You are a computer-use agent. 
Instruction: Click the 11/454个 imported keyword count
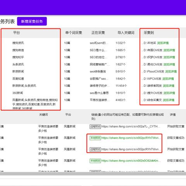tap(121, 86)
